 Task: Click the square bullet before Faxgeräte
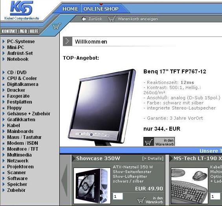(x=4, y=96)
